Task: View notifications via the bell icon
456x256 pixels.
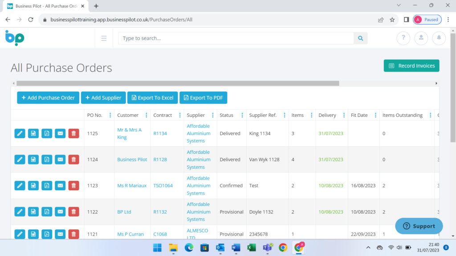Action: click(x=439, y=38)
